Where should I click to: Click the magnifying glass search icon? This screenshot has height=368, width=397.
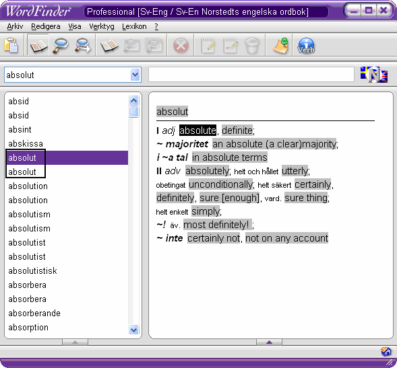pos(60,46)
